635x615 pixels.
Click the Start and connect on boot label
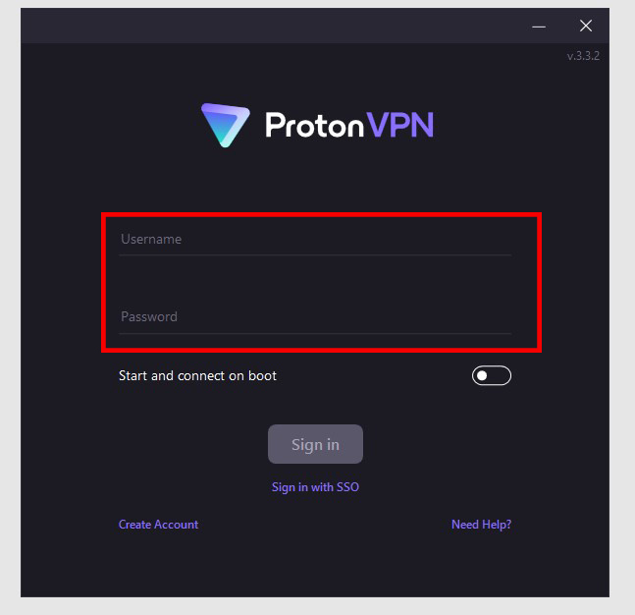[197, 376]
